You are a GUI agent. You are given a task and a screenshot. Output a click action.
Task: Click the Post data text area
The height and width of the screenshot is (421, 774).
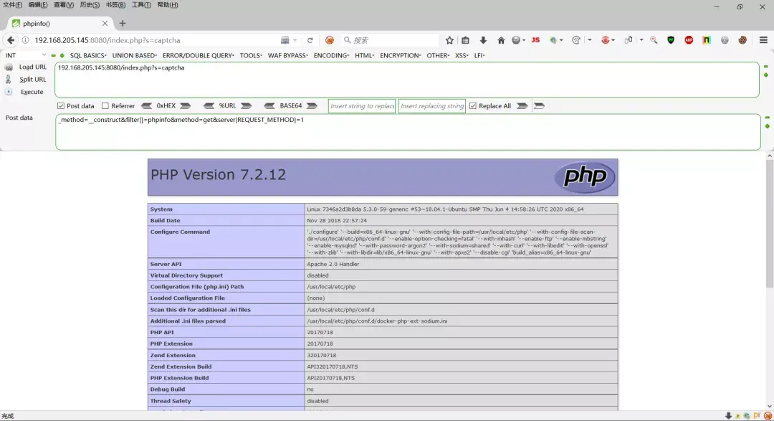coord(408,132)
